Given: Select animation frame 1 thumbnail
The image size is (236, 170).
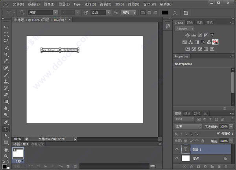Looking at the screenshot, I should [x=18, y=153].
